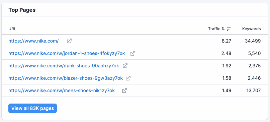Click the Keywords column header

point(251,29)
